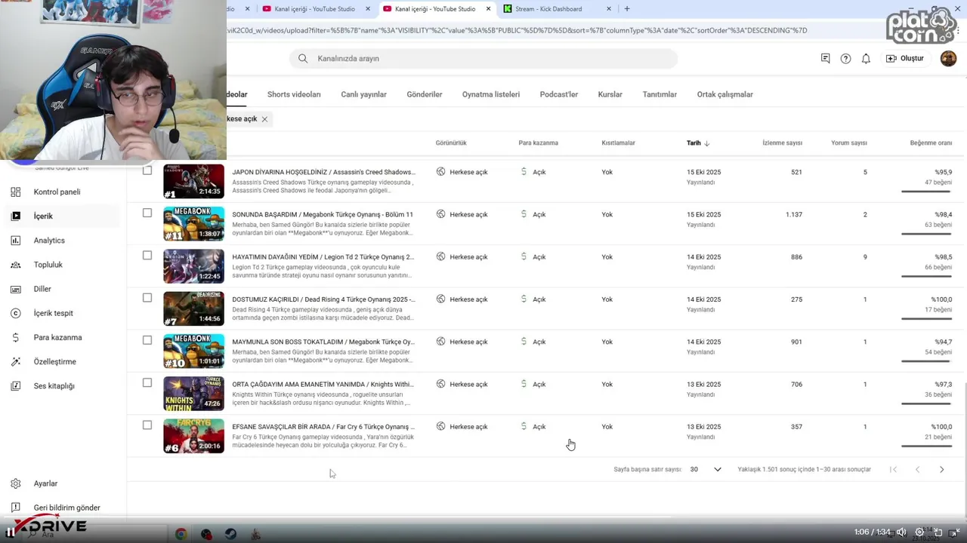
Task: Open Para kazanma in the sidebar
Action: [x=57, y=337]
